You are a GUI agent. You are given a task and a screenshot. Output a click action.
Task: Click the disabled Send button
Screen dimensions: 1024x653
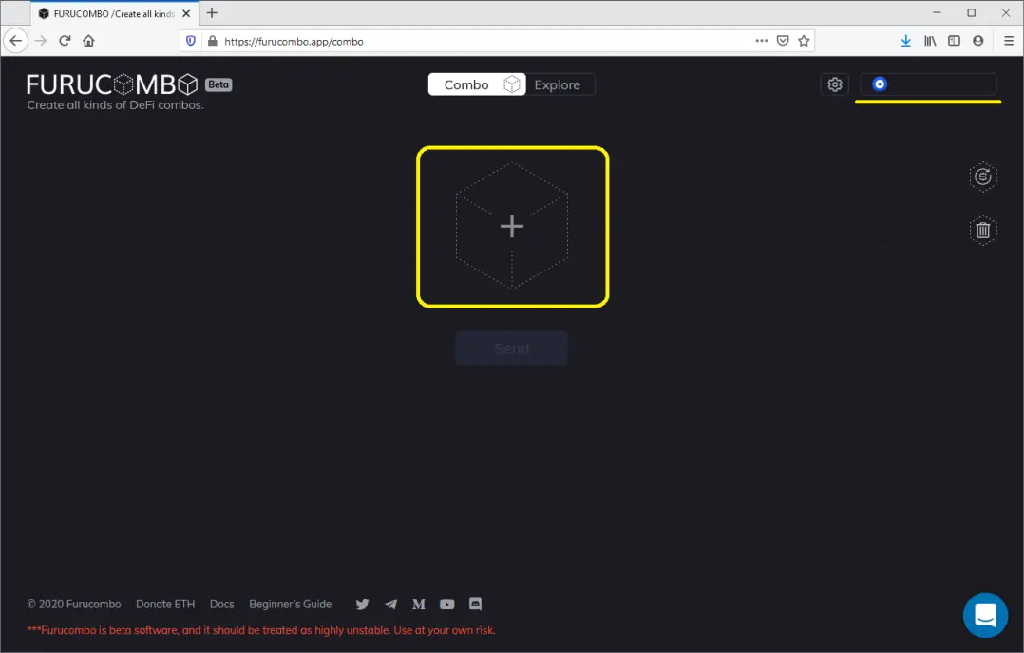point(512,348)
